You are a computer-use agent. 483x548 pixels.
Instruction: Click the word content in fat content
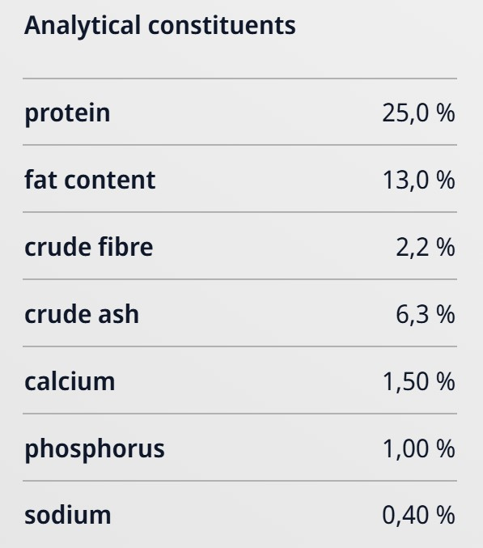pyautogui.click(x=110, y=181)
